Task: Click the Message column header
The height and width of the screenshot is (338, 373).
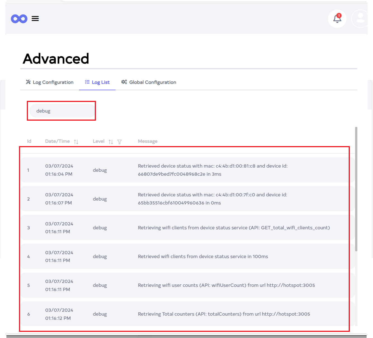Action: tap(148, 141)
